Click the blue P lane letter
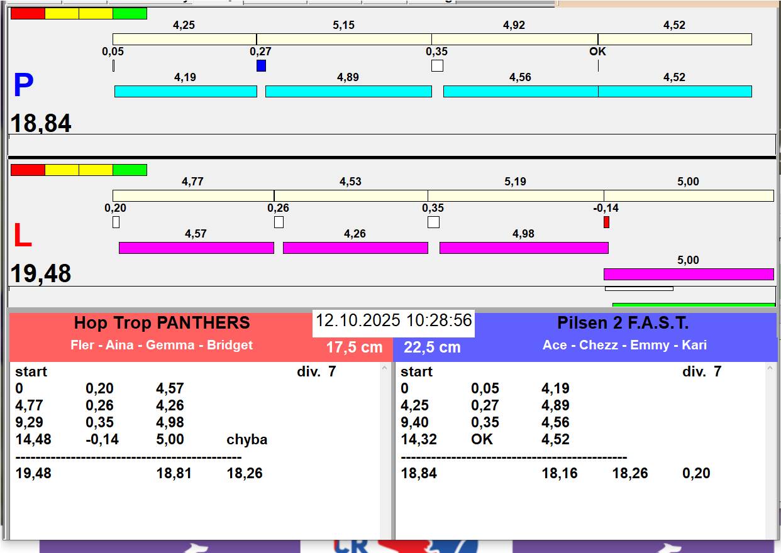Image resolution: width=781 pixels, height=553 pixels. [x=23, y=86]
